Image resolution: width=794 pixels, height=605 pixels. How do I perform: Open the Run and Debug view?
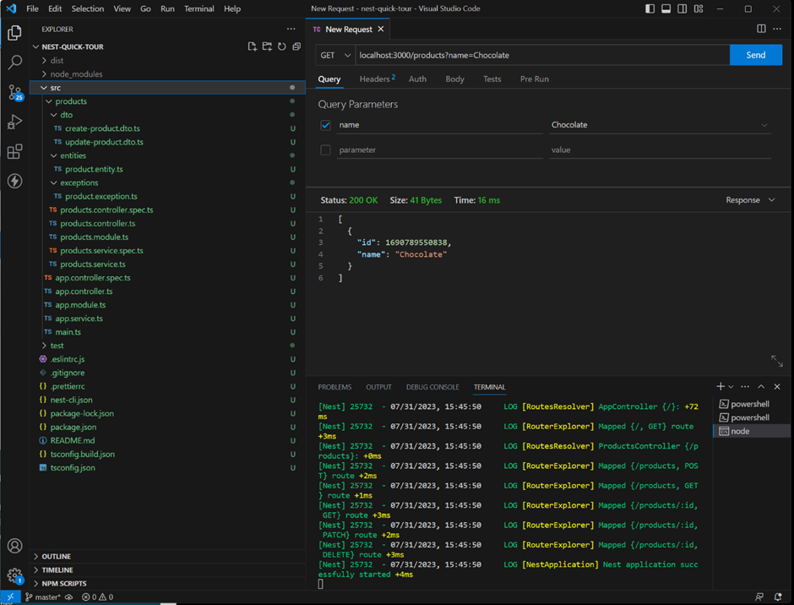14,122
